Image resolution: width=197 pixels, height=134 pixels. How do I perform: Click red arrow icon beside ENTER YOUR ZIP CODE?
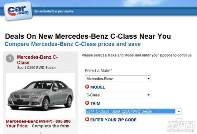coord(87,119)
